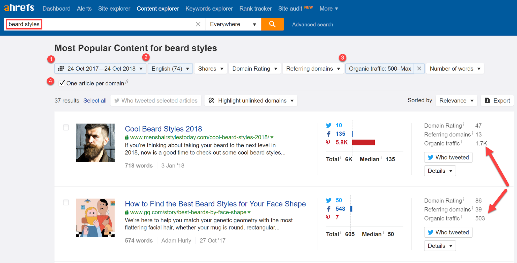Click Pinterest 5.8K share count
Screen dimensions: 517x263
coord(341,142)
